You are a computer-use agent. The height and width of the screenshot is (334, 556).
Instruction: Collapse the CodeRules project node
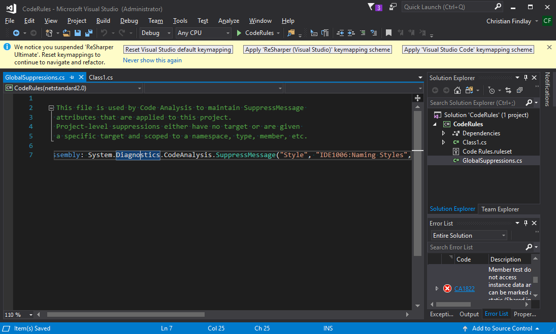pyautogui.click(x=435, y=124)
